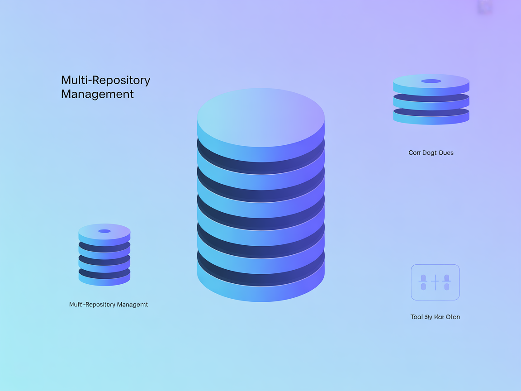This screenshot has width=521, height=391.
Task: Open the 'Multi-Repository Managemt' database icon
Action: pos(104,253)
